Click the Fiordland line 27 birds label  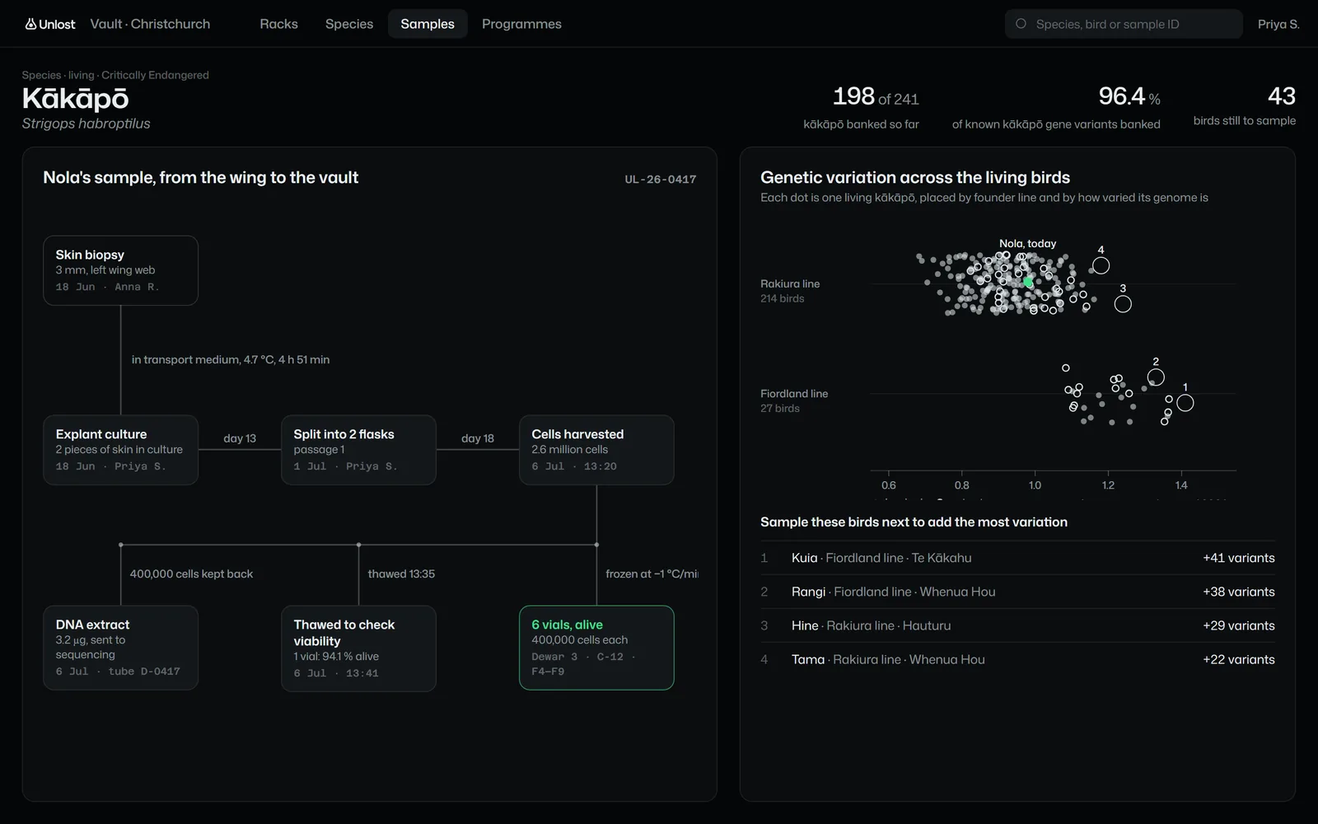794,400
